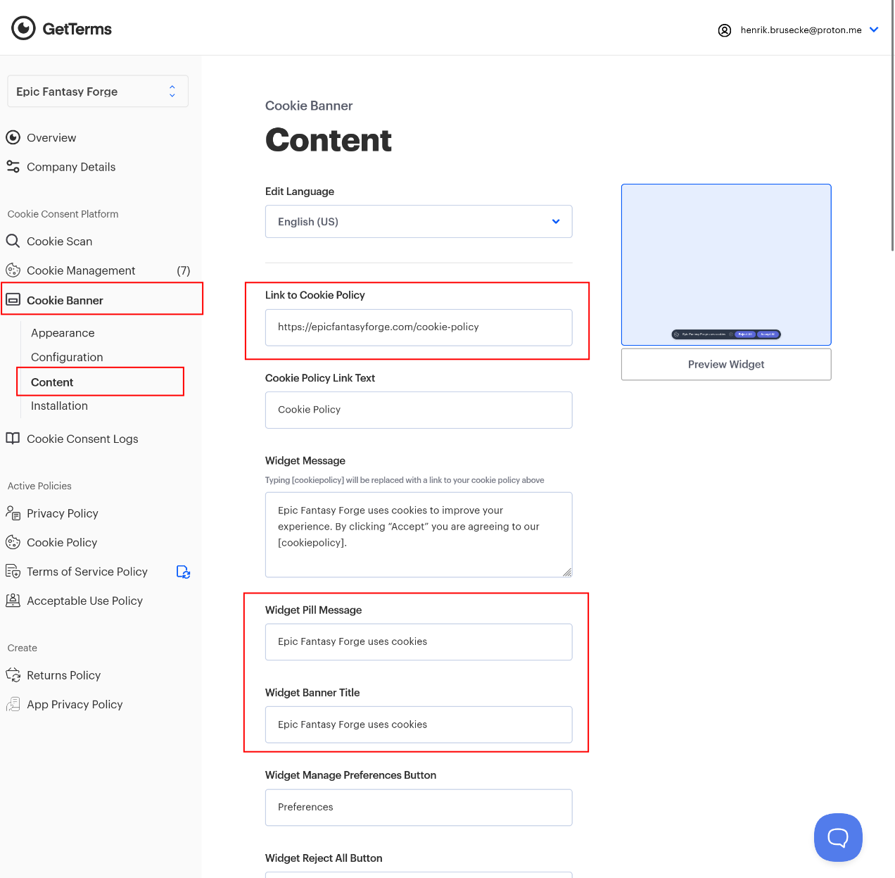895x878 pixels.
Task: Click the Cookie Policy Link Text field
Action: click(x=419, y=410)
